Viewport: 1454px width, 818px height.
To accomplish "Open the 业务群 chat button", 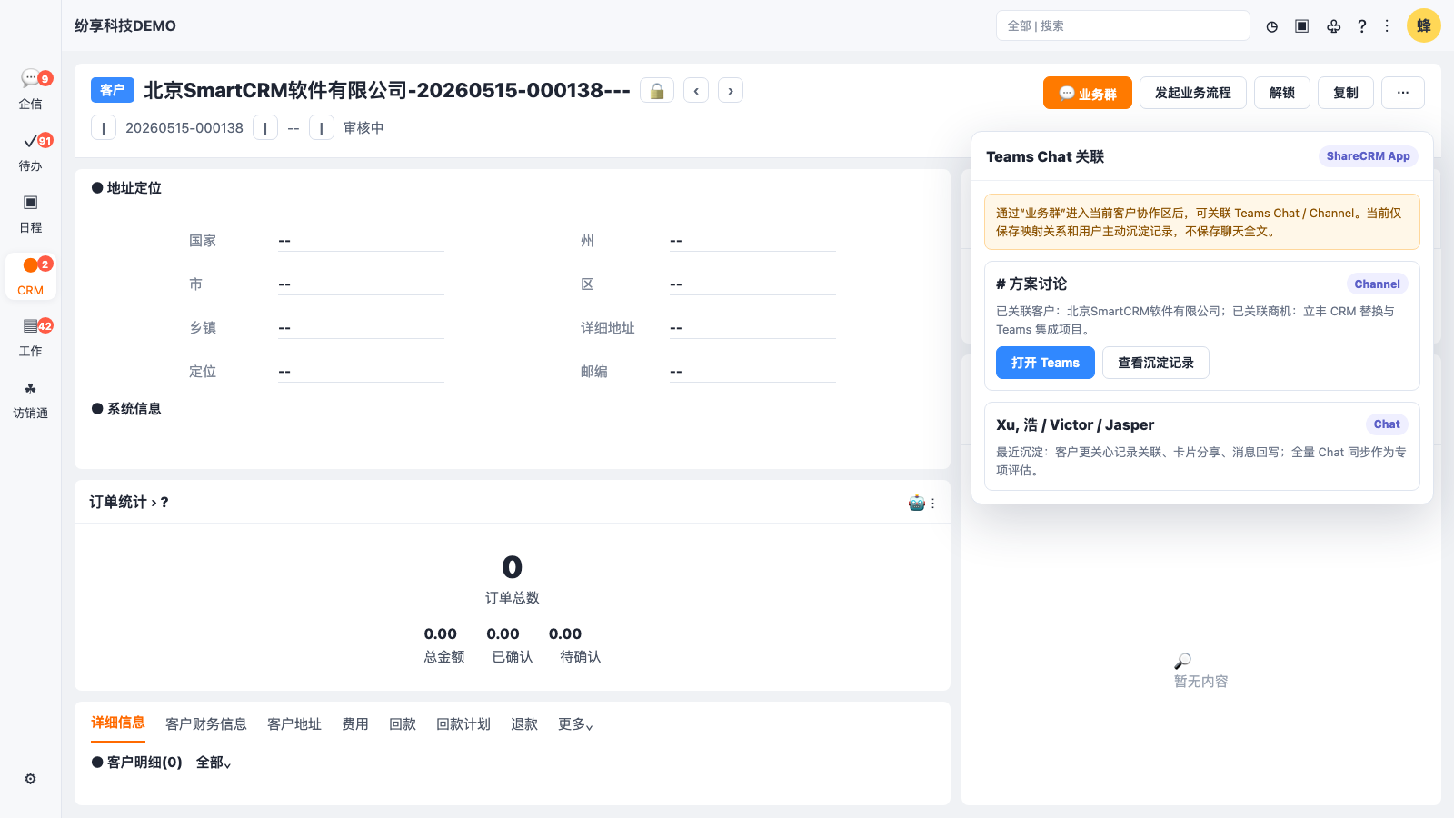I will point(1088,93).
